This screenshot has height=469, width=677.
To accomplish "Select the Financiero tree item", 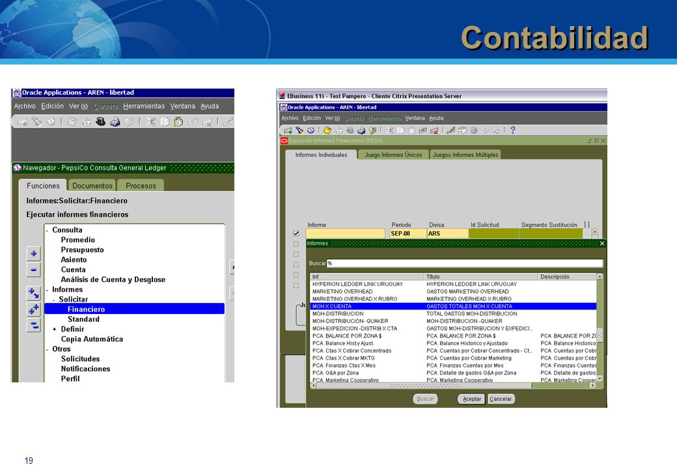I will coord(134,309).
